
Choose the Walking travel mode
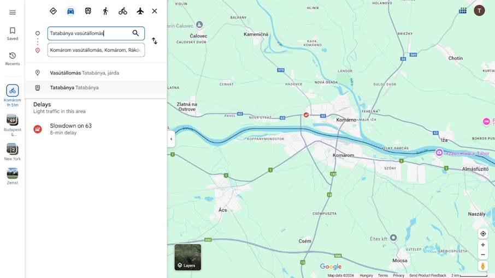click(x=105, y=11)
